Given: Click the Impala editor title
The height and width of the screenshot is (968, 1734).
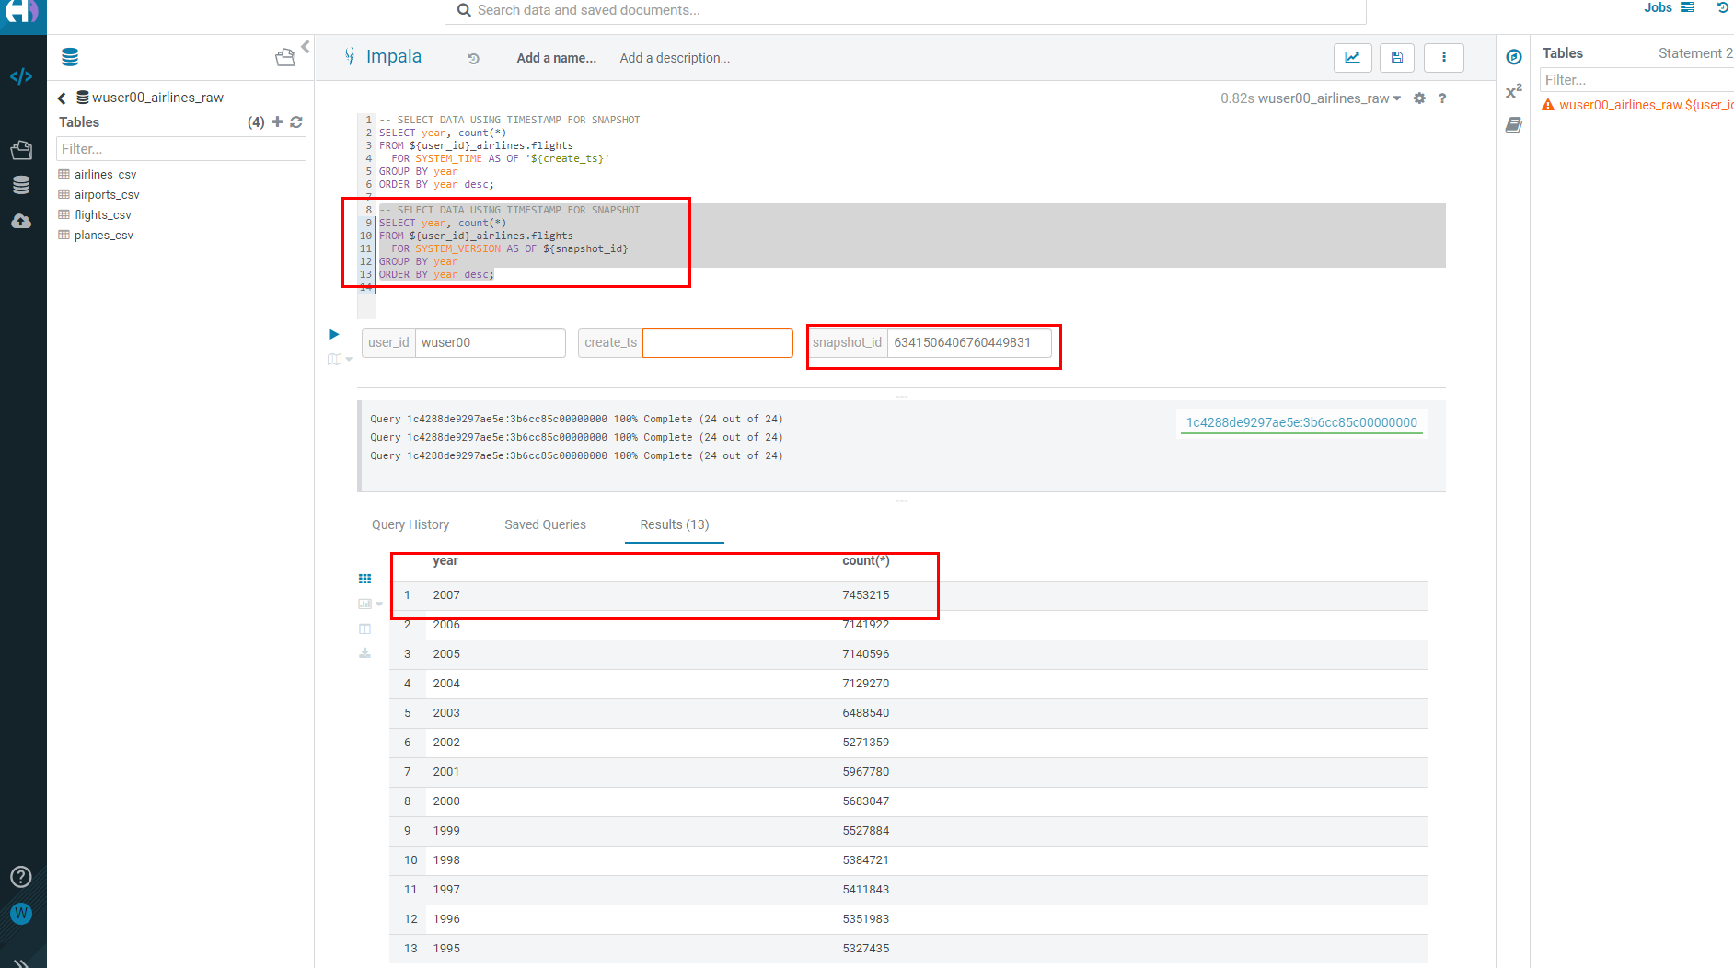Looking at the screenshot, I should pyautogui.click(x=393, y=56).
